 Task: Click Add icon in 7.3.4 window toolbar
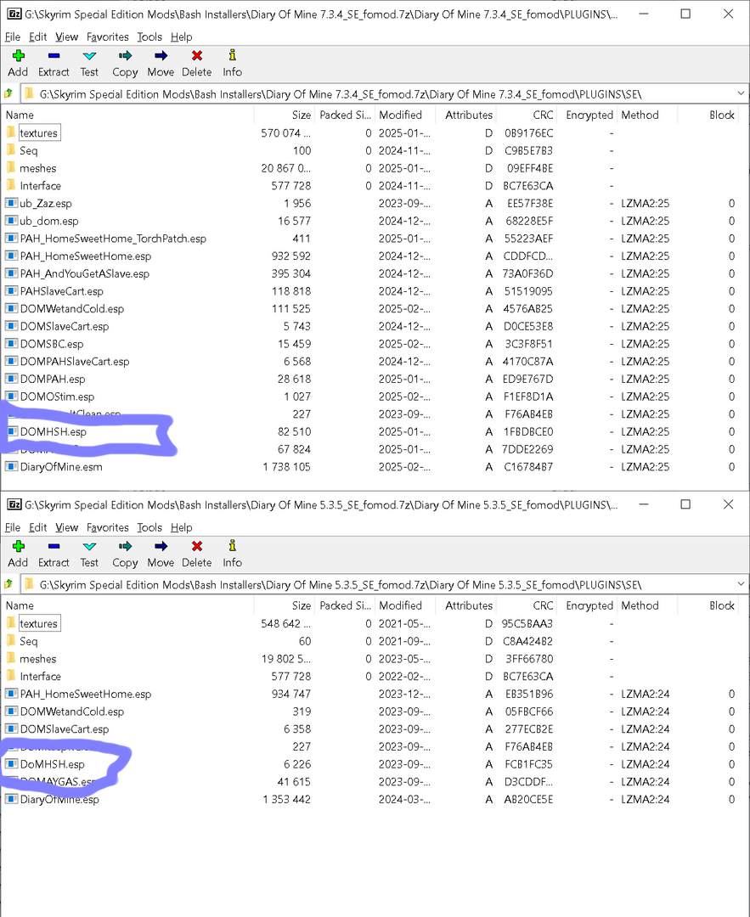[x=18, y=55]
